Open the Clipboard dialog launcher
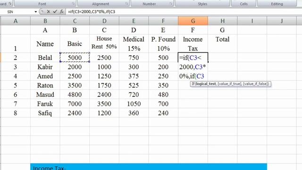 (x=10, y=4)
